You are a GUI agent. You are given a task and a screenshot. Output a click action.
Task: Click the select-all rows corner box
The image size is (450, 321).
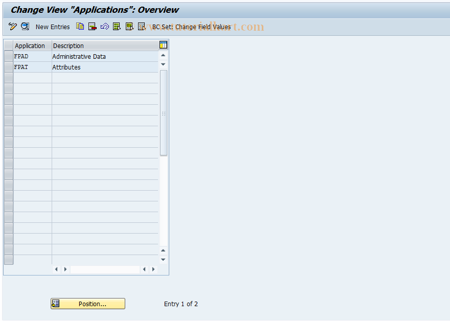click(x=9, y=45)
